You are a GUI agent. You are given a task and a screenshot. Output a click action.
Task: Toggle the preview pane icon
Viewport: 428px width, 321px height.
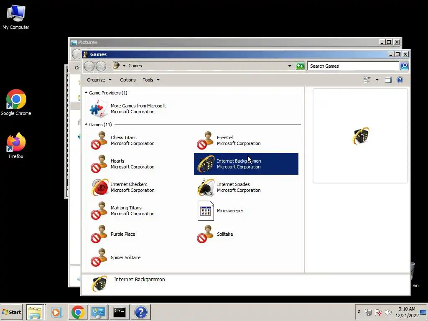(x=388, y=80)
